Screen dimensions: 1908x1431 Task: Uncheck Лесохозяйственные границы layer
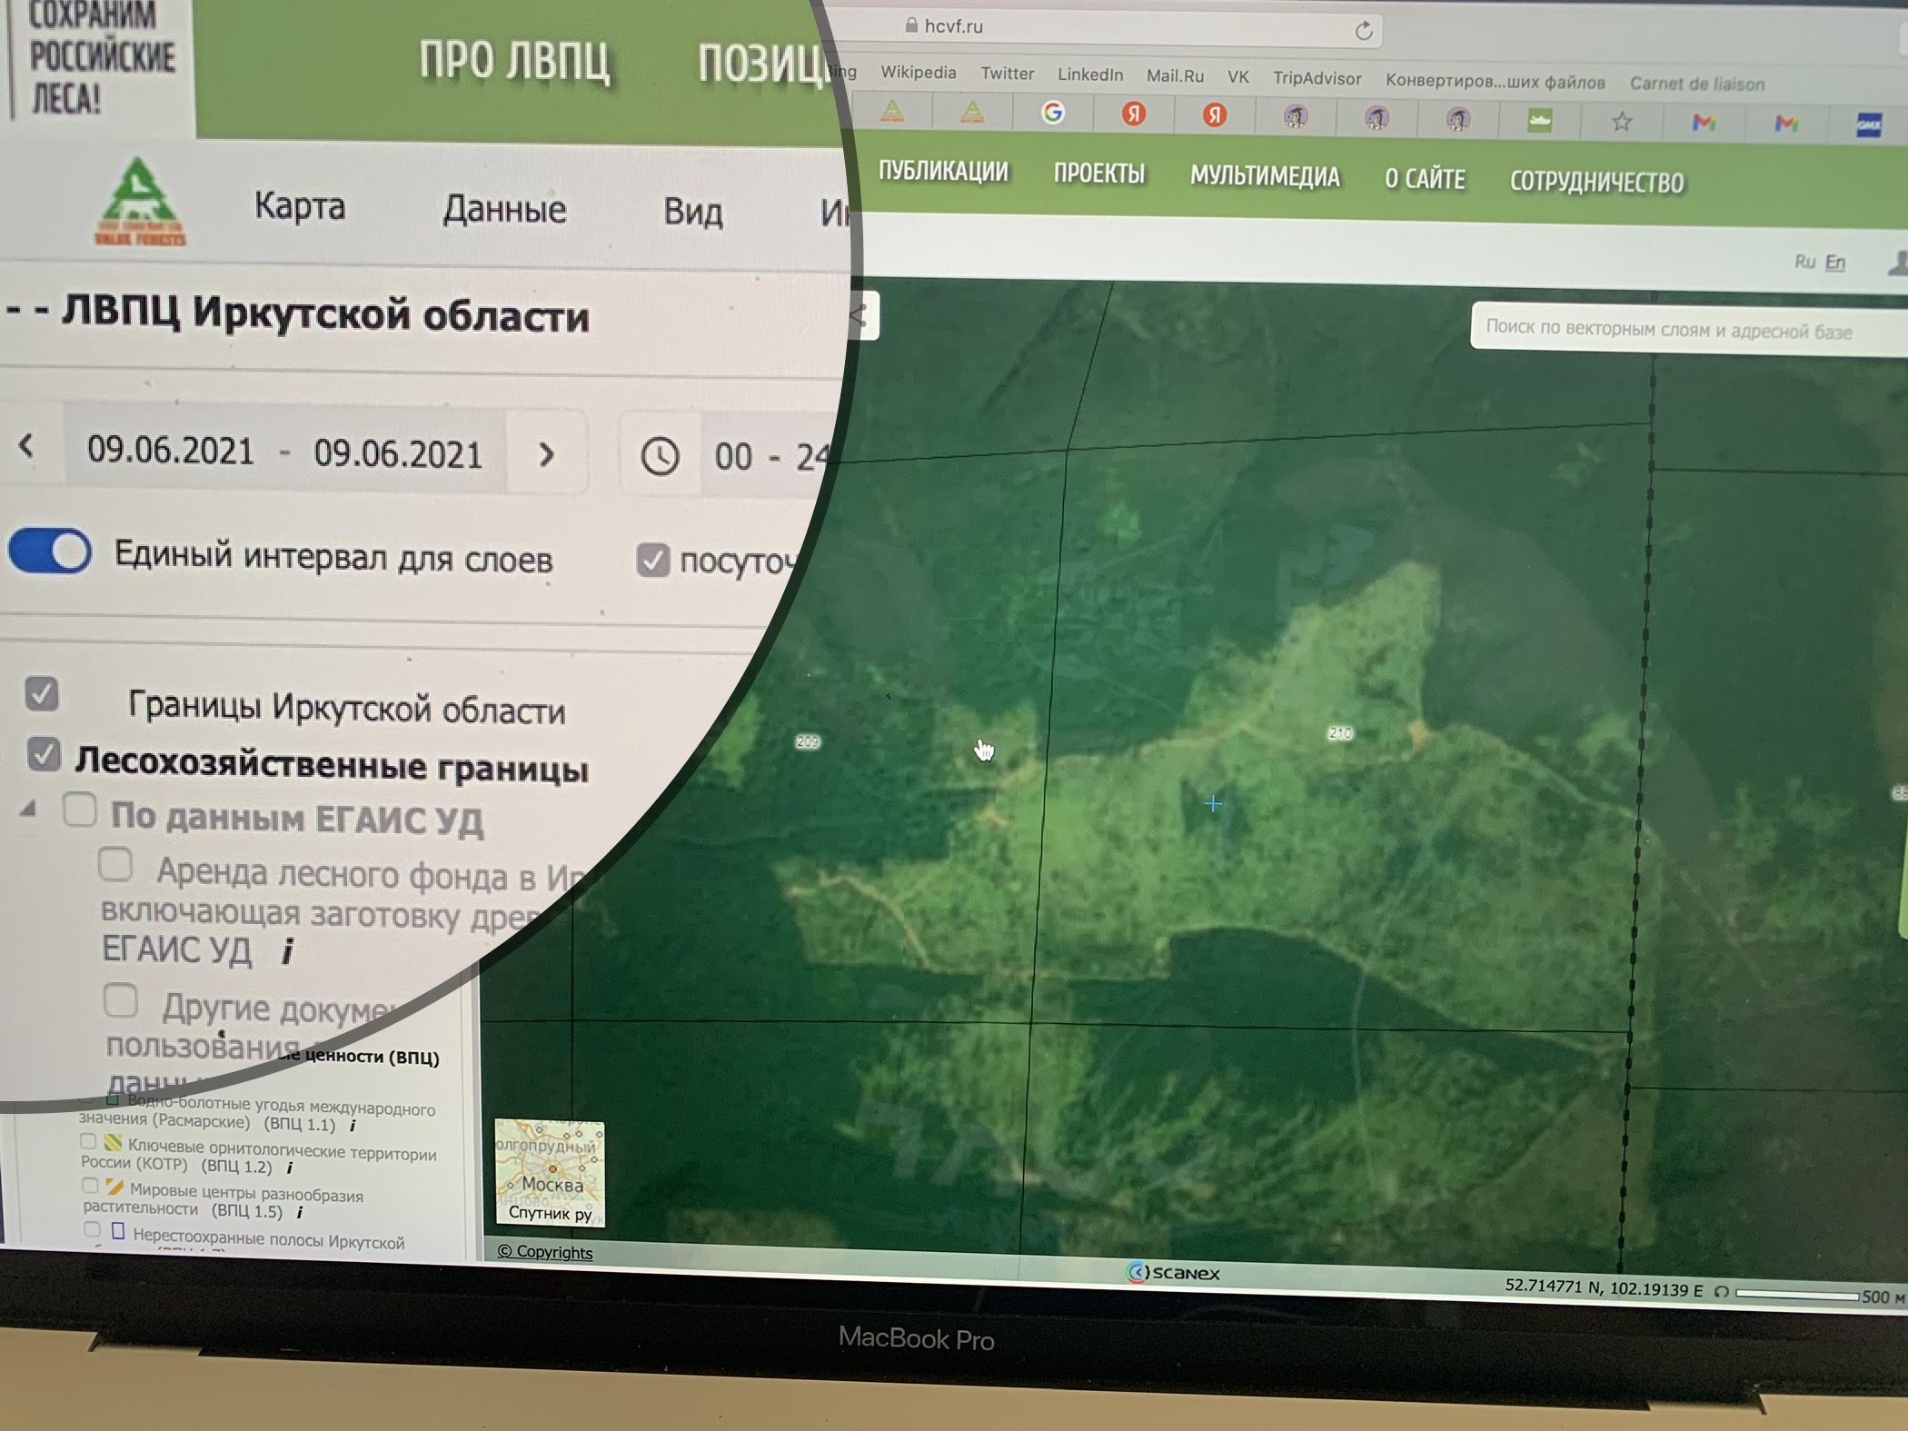44,753
